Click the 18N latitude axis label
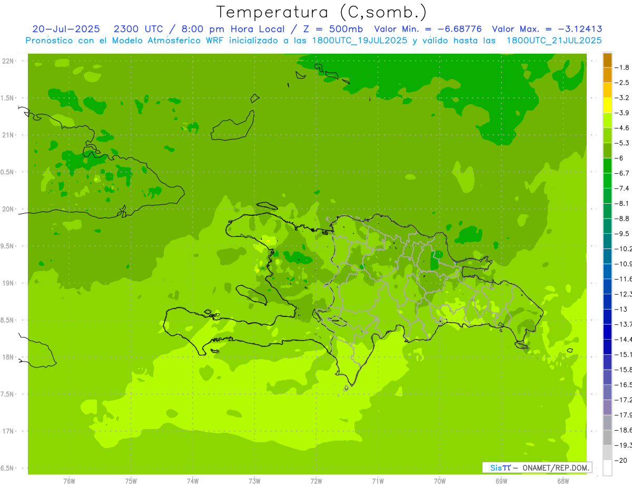 pos(8,357)
